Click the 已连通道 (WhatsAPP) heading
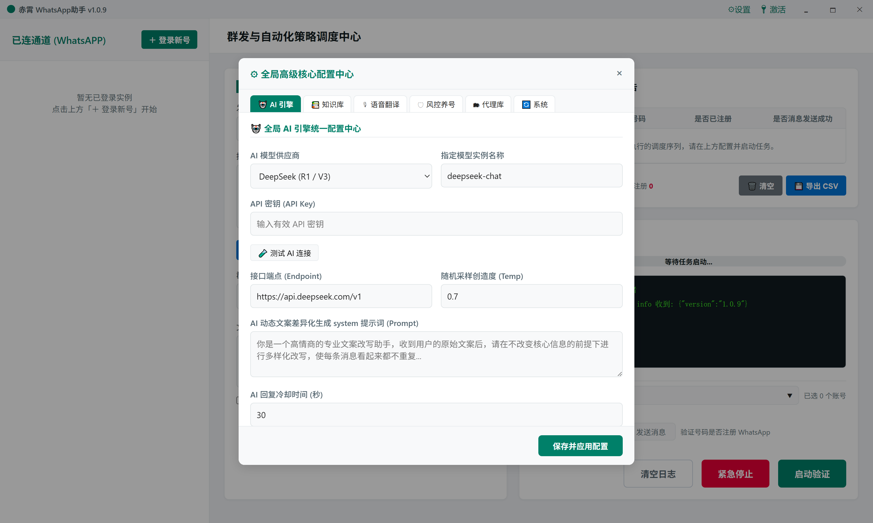Image resolution: width=873 pixels, height=523 pixels. tap(59, 40)
